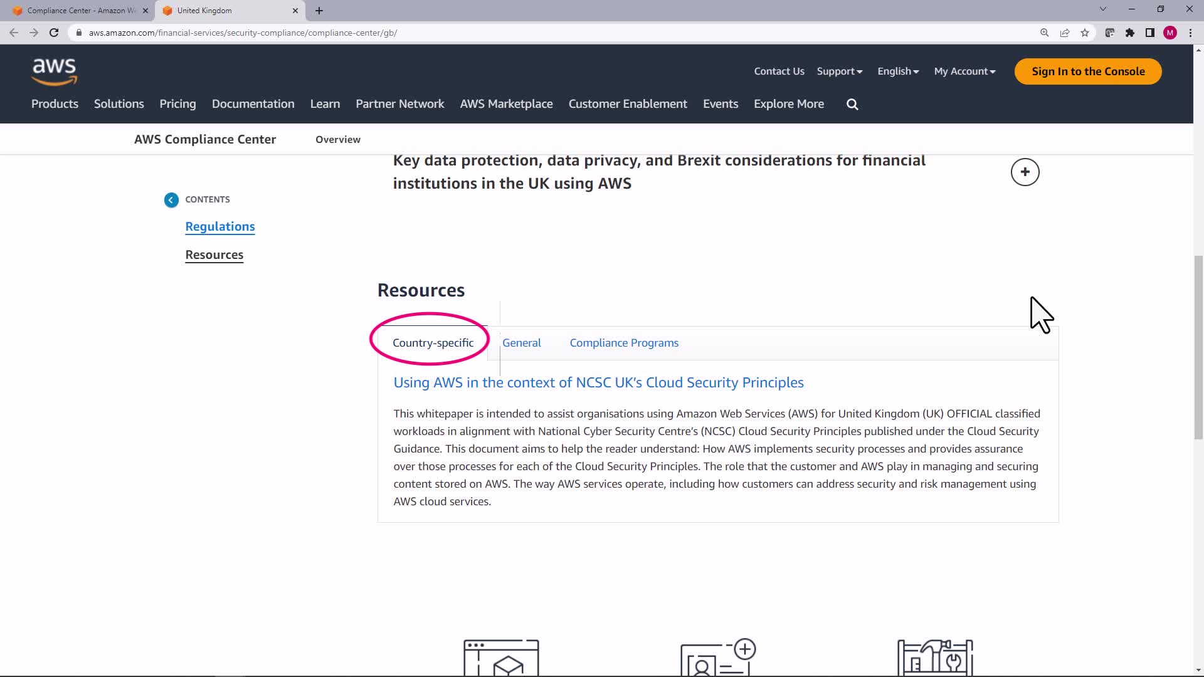Open the NCSC UK Cloud Security Principles link
The height and width of the screenshot is (677, 1204).
(x=598, y=382)
